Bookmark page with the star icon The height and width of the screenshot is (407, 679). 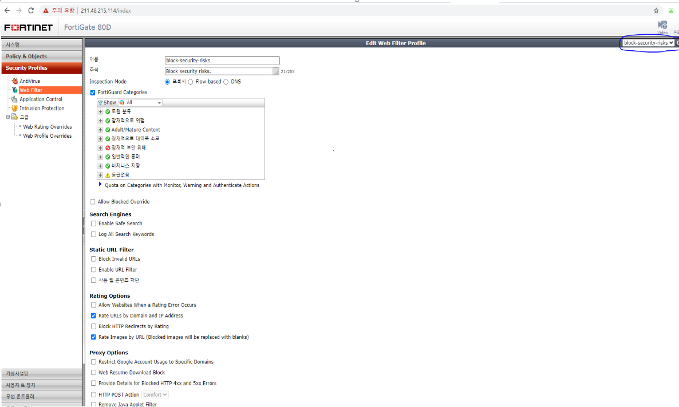click(x=656, y=10)
